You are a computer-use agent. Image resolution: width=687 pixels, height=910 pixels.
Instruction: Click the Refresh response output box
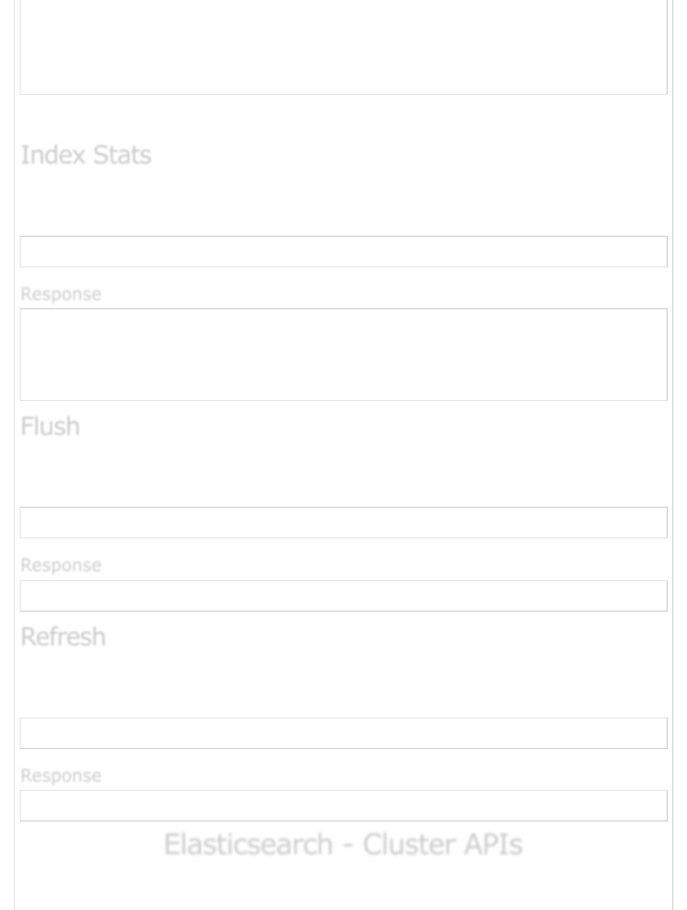coord(343,805)
